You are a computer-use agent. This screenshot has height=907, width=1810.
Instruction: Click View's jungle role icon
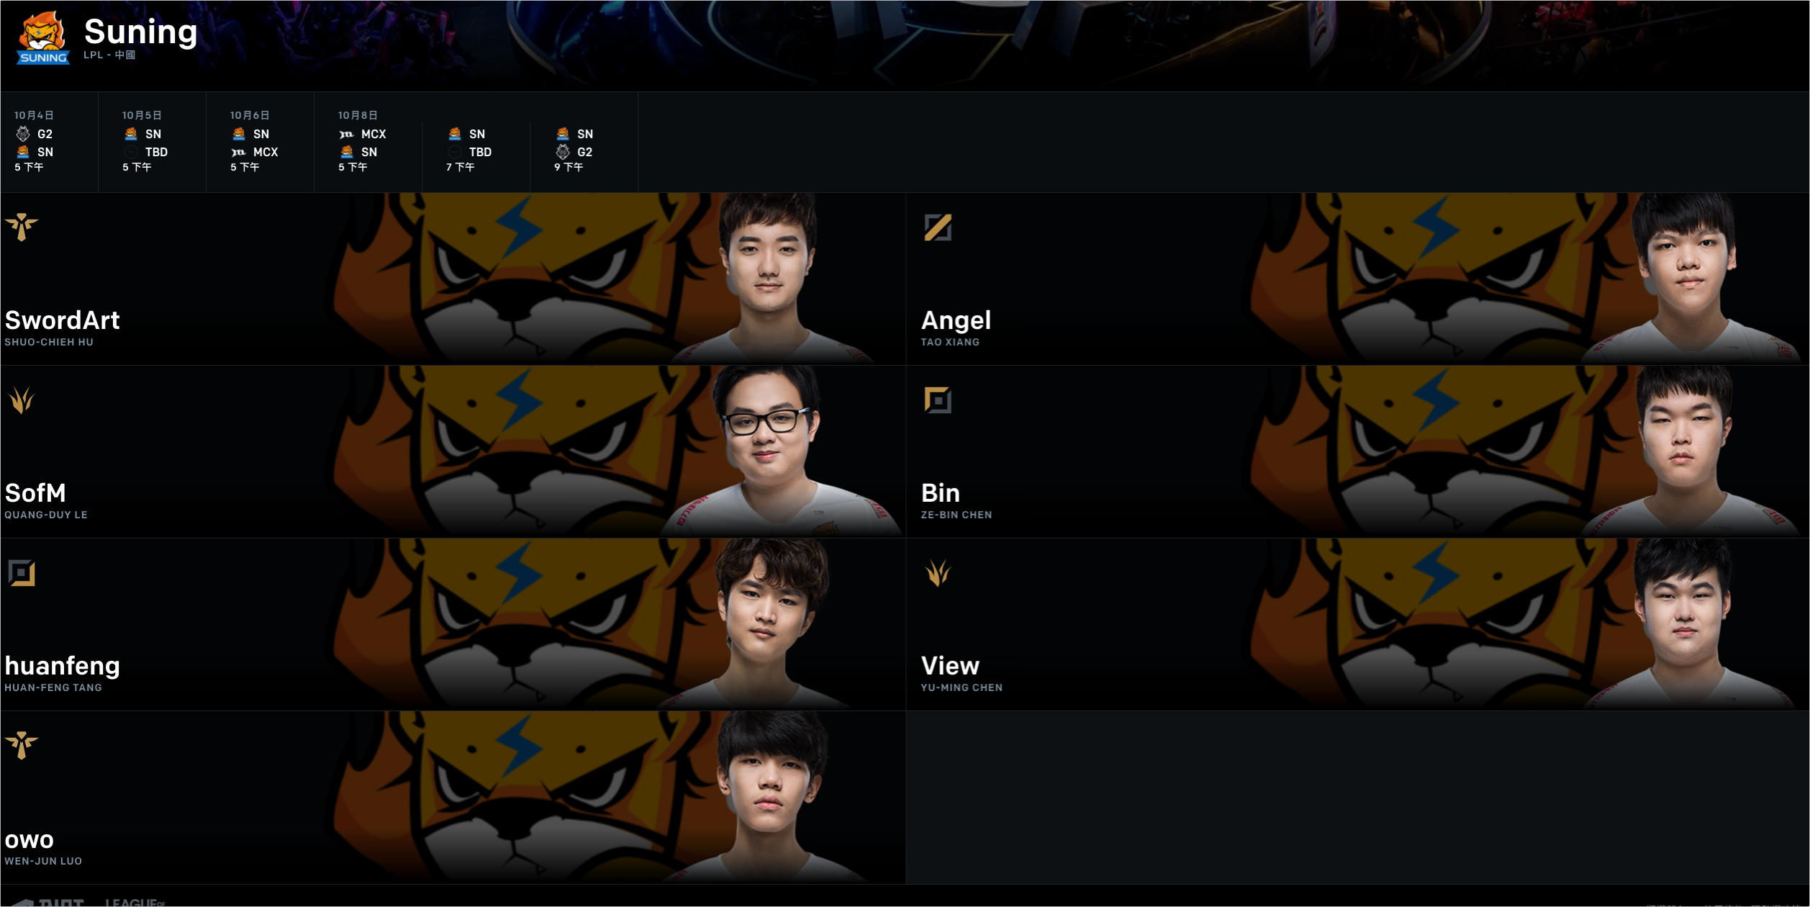point(938,573)
